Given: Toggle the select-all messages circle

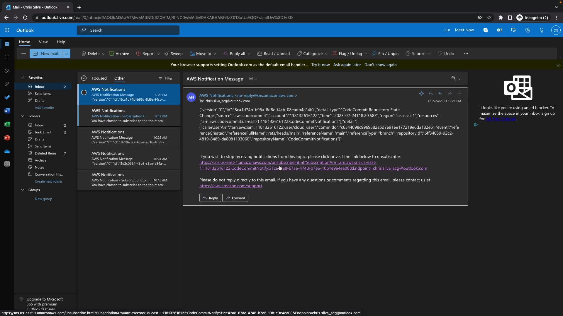Looking at the screenshot, I should pyautogui.click(x=84, y=78).
